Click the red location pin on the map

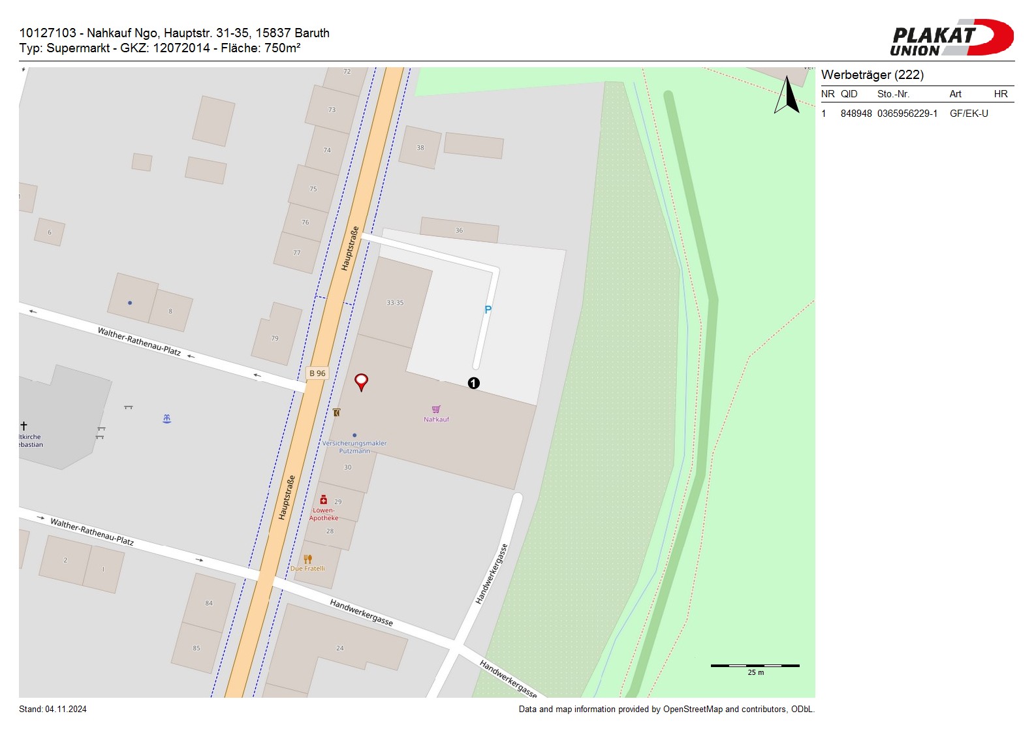[361, 381]
